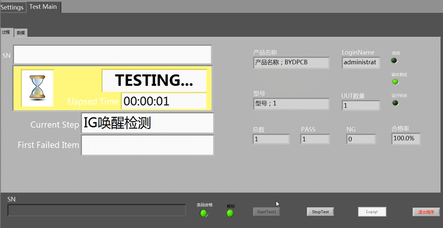Click the top white SN field

pyautogui.click(x=112, y=55)
